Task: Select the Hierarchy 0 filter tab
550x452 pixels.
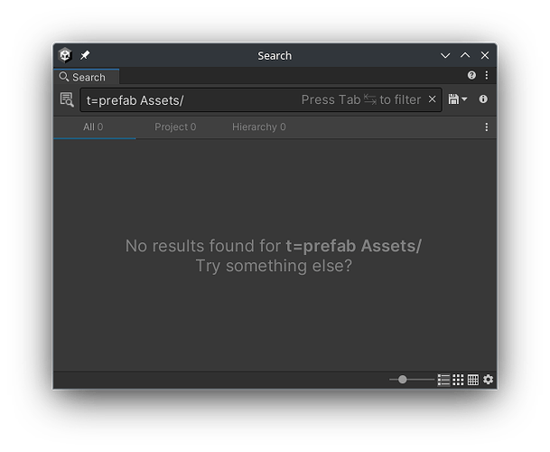Action: (x=258, y=127)
